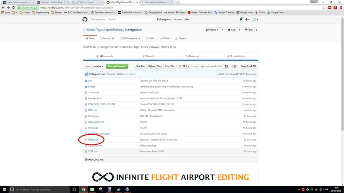View the 5 contributors list
This screenshot has width=344, height=193.
pyautogui.click(x=236, y=56)
